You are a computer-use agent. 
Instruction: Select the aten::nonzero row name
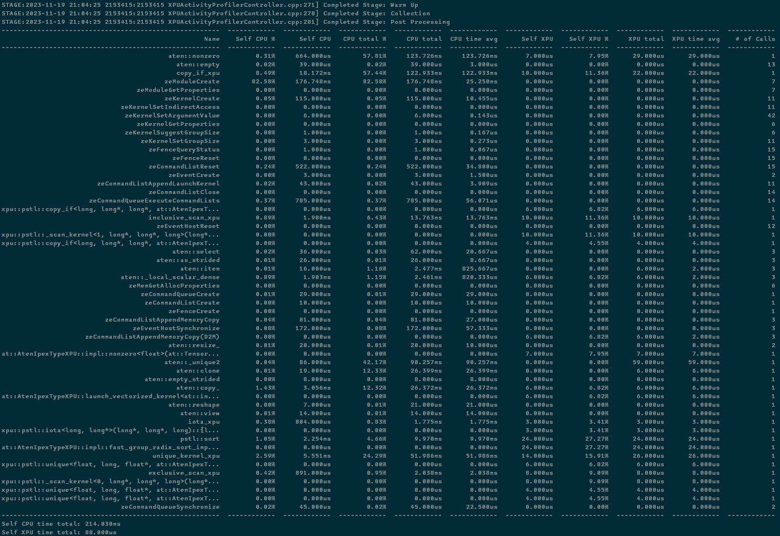[194, 56]
